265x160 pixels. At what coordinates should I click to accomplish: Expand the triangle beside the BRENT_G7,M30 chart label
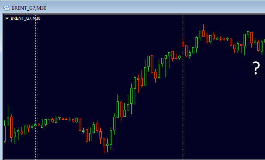pos(7,18)
